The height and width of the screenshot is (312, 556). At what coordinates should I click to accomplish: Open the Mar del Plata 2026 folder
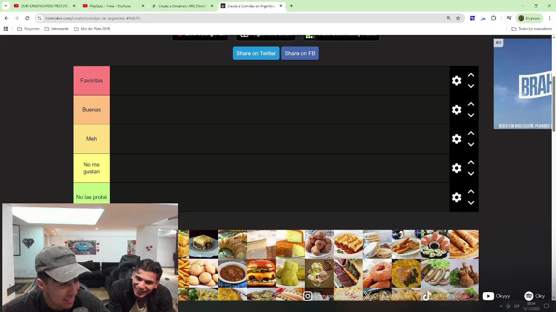(92, 29)
